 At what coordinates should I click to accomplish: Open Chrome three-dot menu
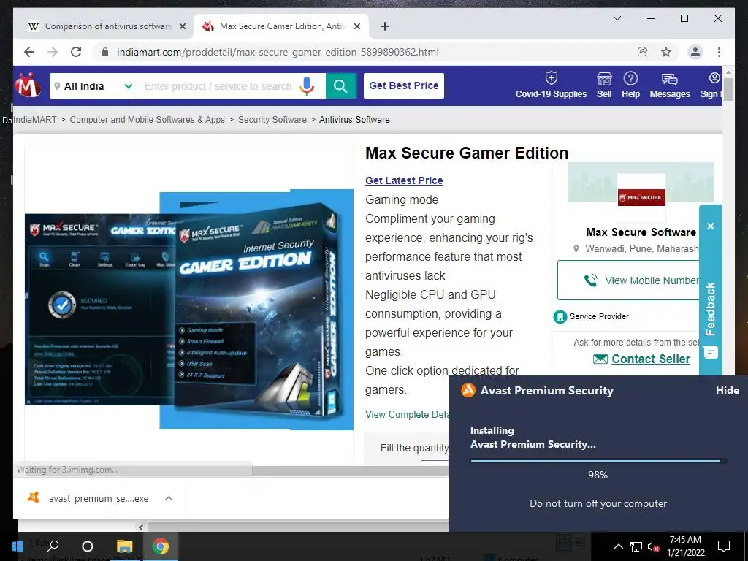(719, 52)
